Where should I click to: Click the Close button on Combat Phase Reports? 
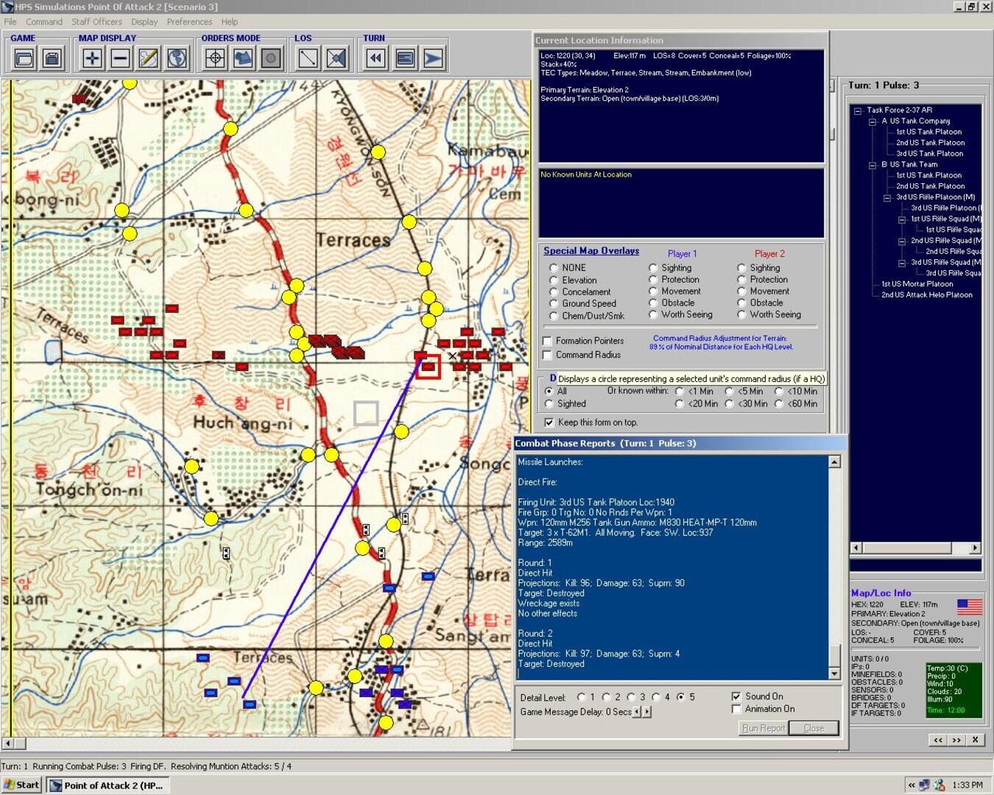tap(813, 728)
